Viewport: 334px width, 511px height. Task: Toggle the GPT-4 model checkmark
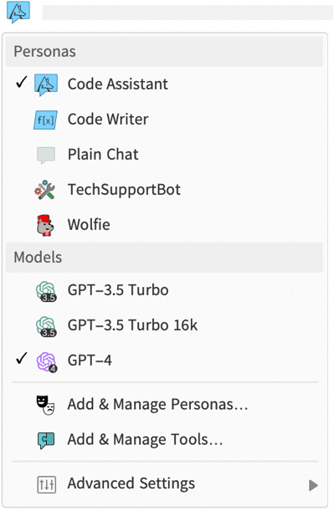click(x=21, y=358)
